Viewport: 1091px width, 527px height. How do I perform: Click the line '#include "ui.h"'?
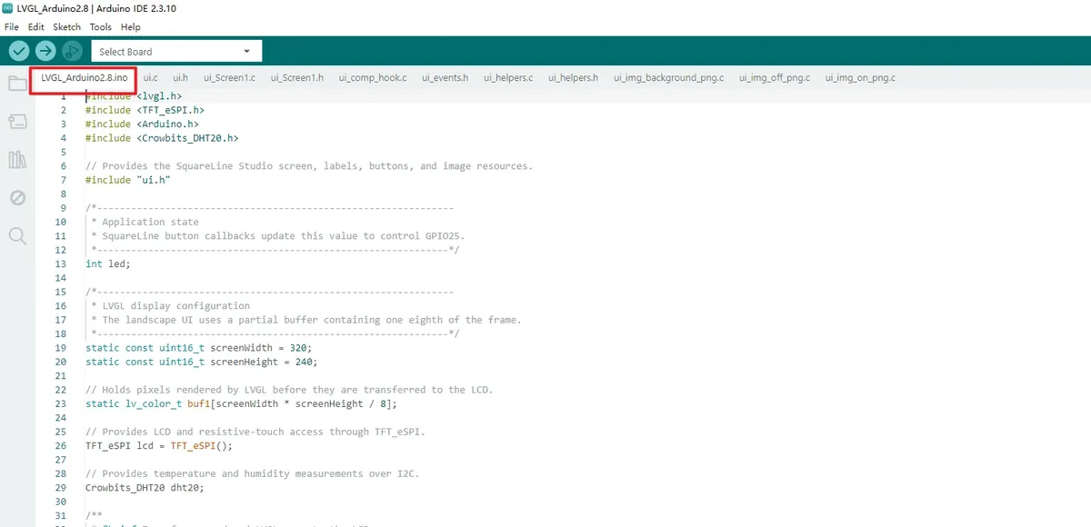pyautogui.click(x=128, y=180)
